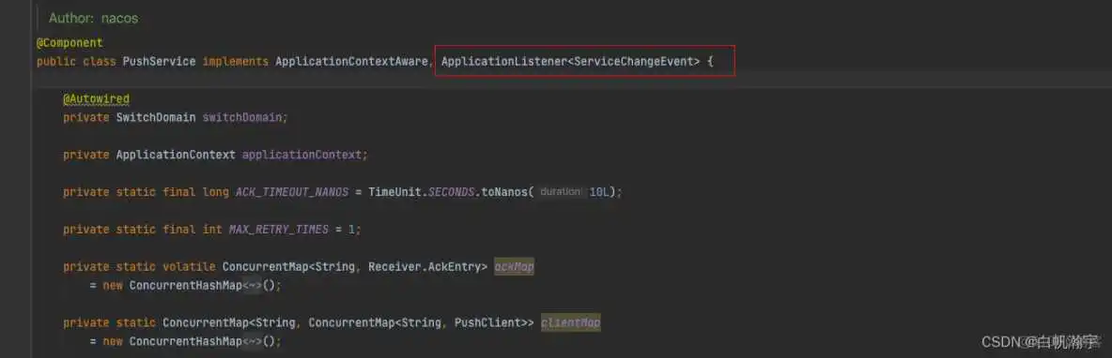Expand folded generics under ackMap declaration
1112x358 pixels.
(x=253, y=285)
